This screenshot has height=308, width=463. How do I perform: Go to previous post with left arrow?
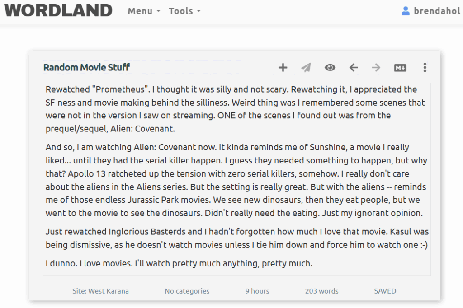354,68
